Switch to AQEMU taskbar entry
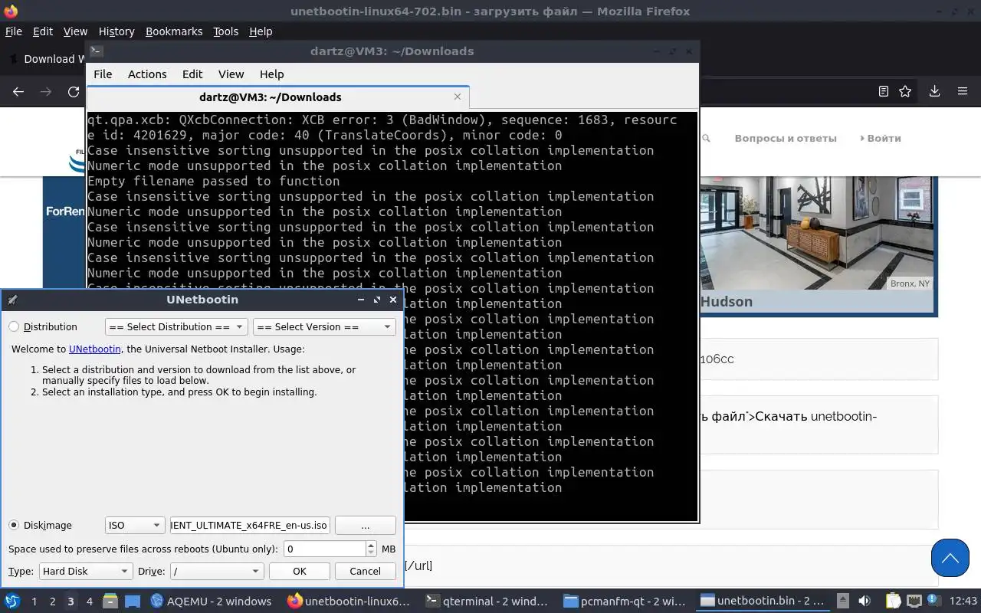The image size is (981, 613). click(x=211, y=601)
